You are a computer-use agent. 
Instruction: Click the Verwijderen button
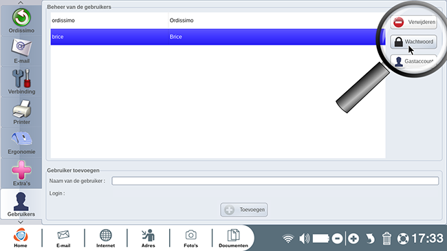pos(413,22)
